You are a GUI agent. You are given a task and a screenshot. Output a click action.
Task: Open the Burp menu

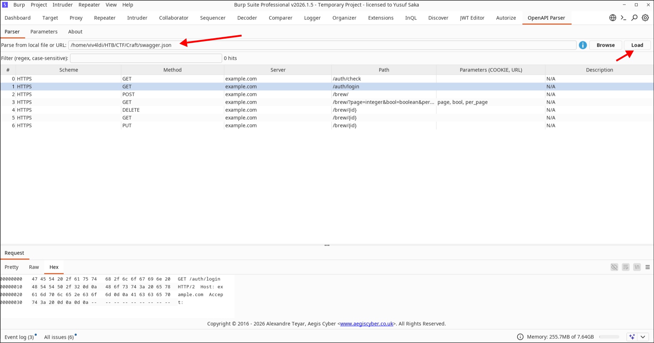point(19,5)
